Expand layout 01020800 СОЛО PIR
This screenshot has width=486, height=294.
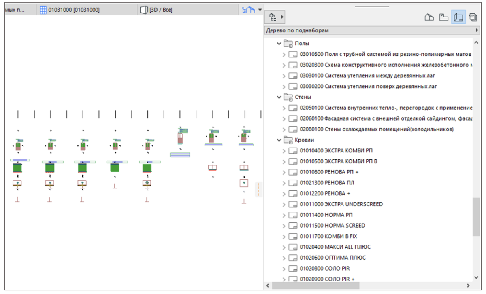click(284, 268)
